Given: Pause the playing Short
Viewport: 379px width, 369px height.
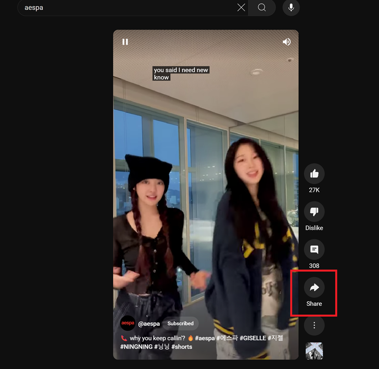Looking at the screenshot, I should click(125, 42).
